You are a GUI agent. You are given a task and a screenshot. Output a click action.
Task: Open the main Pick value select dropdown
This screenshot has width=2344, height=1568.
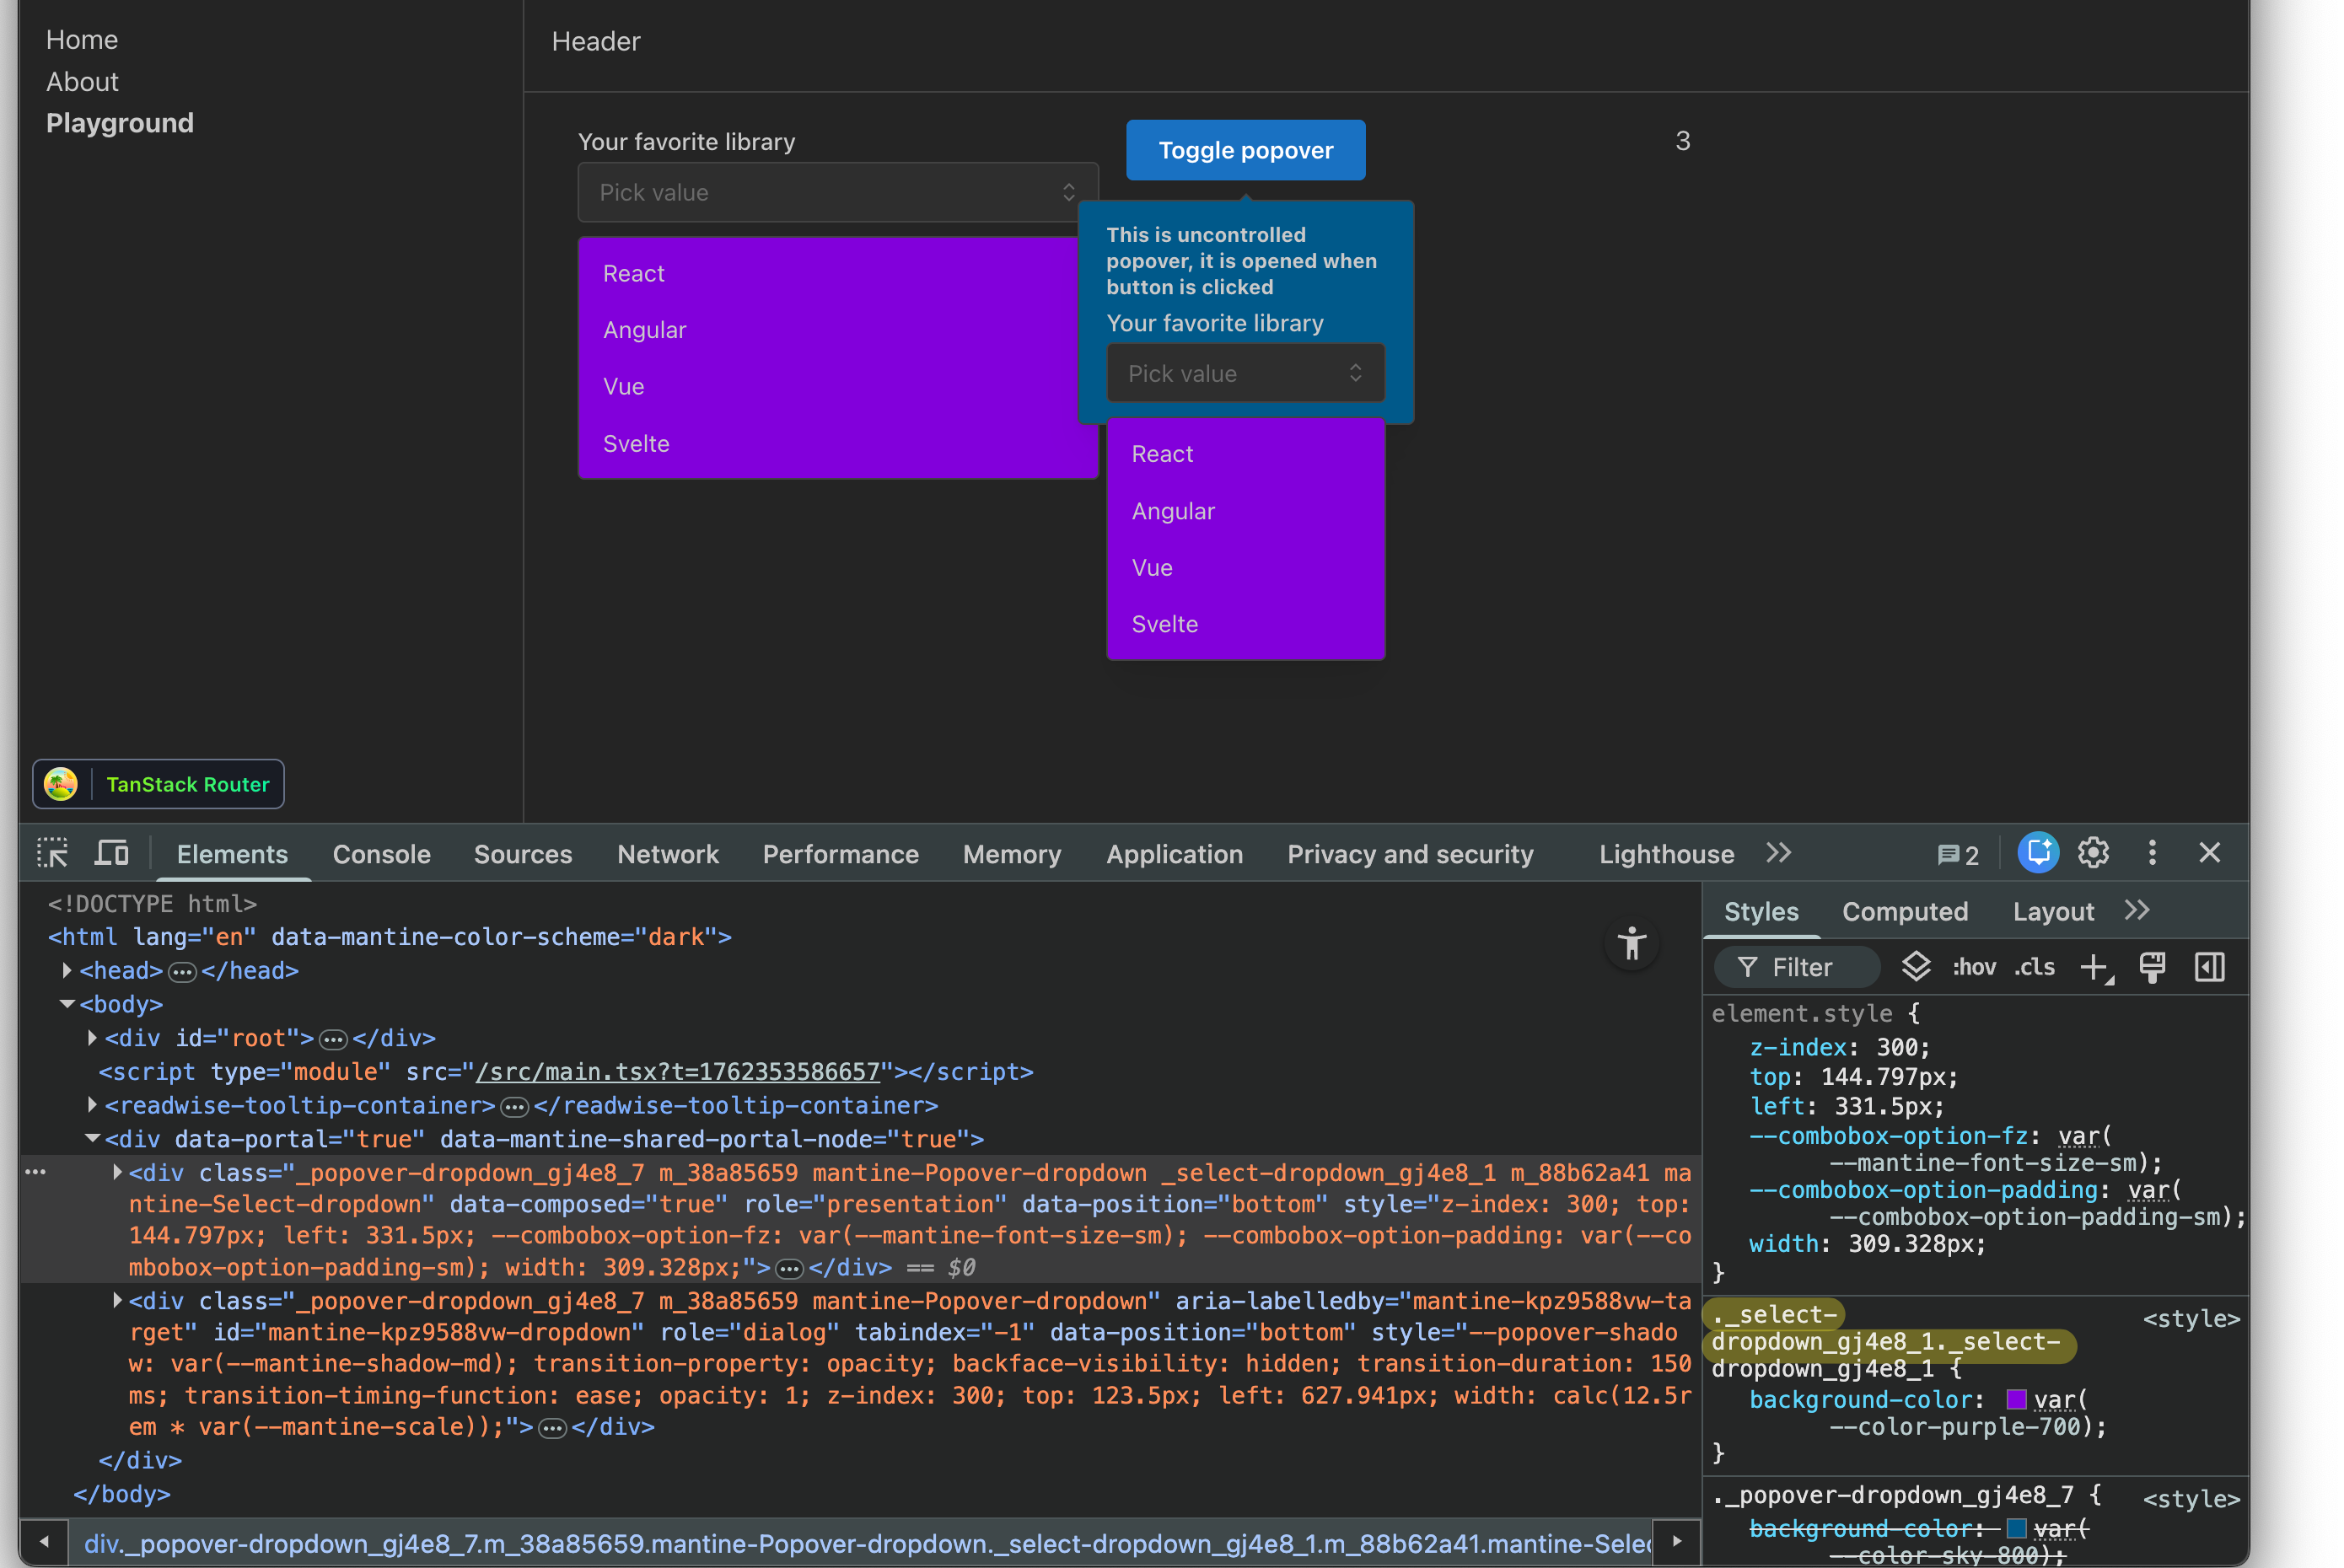pyautogui.click(x=837, y=192)
